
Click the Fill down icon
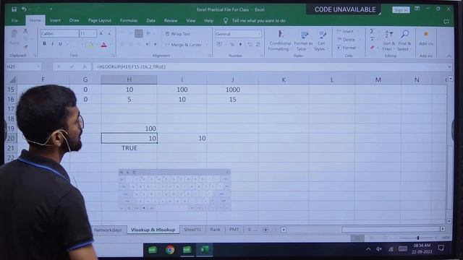click(x=372, y=39)
